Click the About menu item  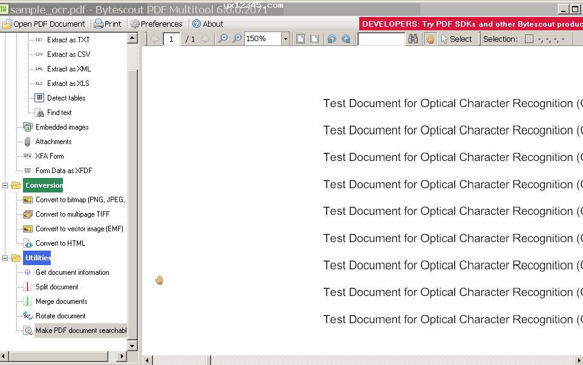[x=207, y=24]
